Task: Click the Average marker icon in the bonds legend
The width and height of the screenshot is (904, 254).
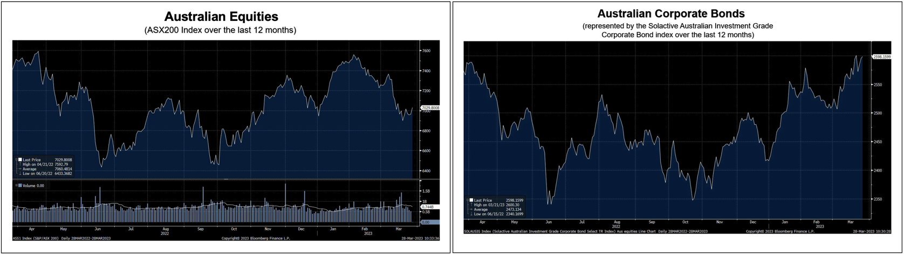Action: coord(471,209)
